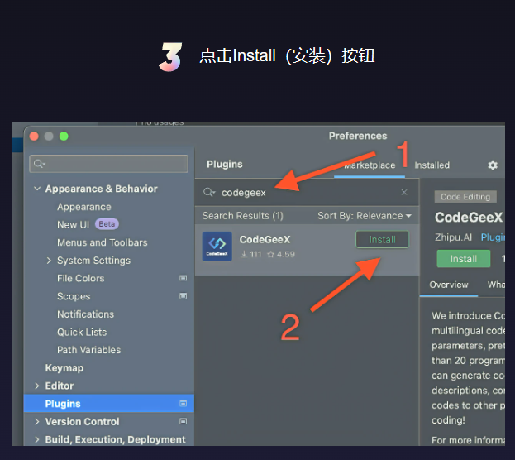
Task: Click the Beta badge next to New UI
Action: pos(107,224)
